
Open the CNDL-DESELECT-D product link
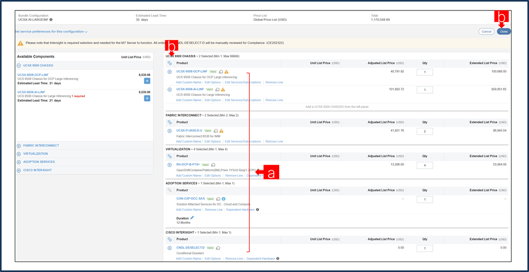click(191, 248)
